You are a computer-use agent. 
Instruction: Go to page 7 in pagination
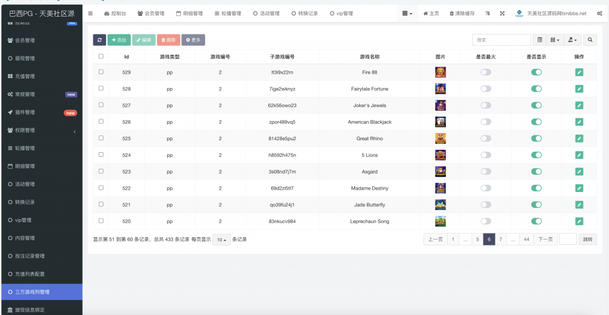coord(501,240)
